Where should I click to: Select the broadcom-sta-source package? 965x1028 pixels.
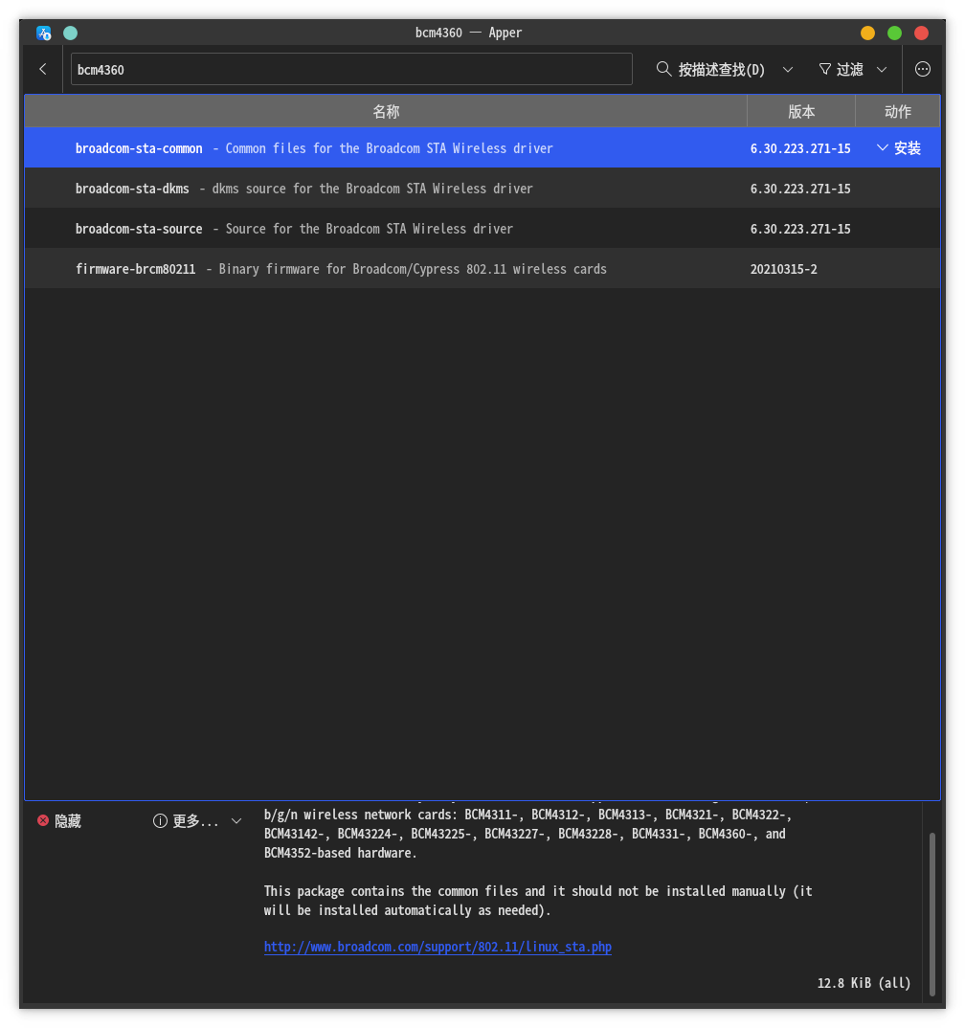tap(482, 228)
